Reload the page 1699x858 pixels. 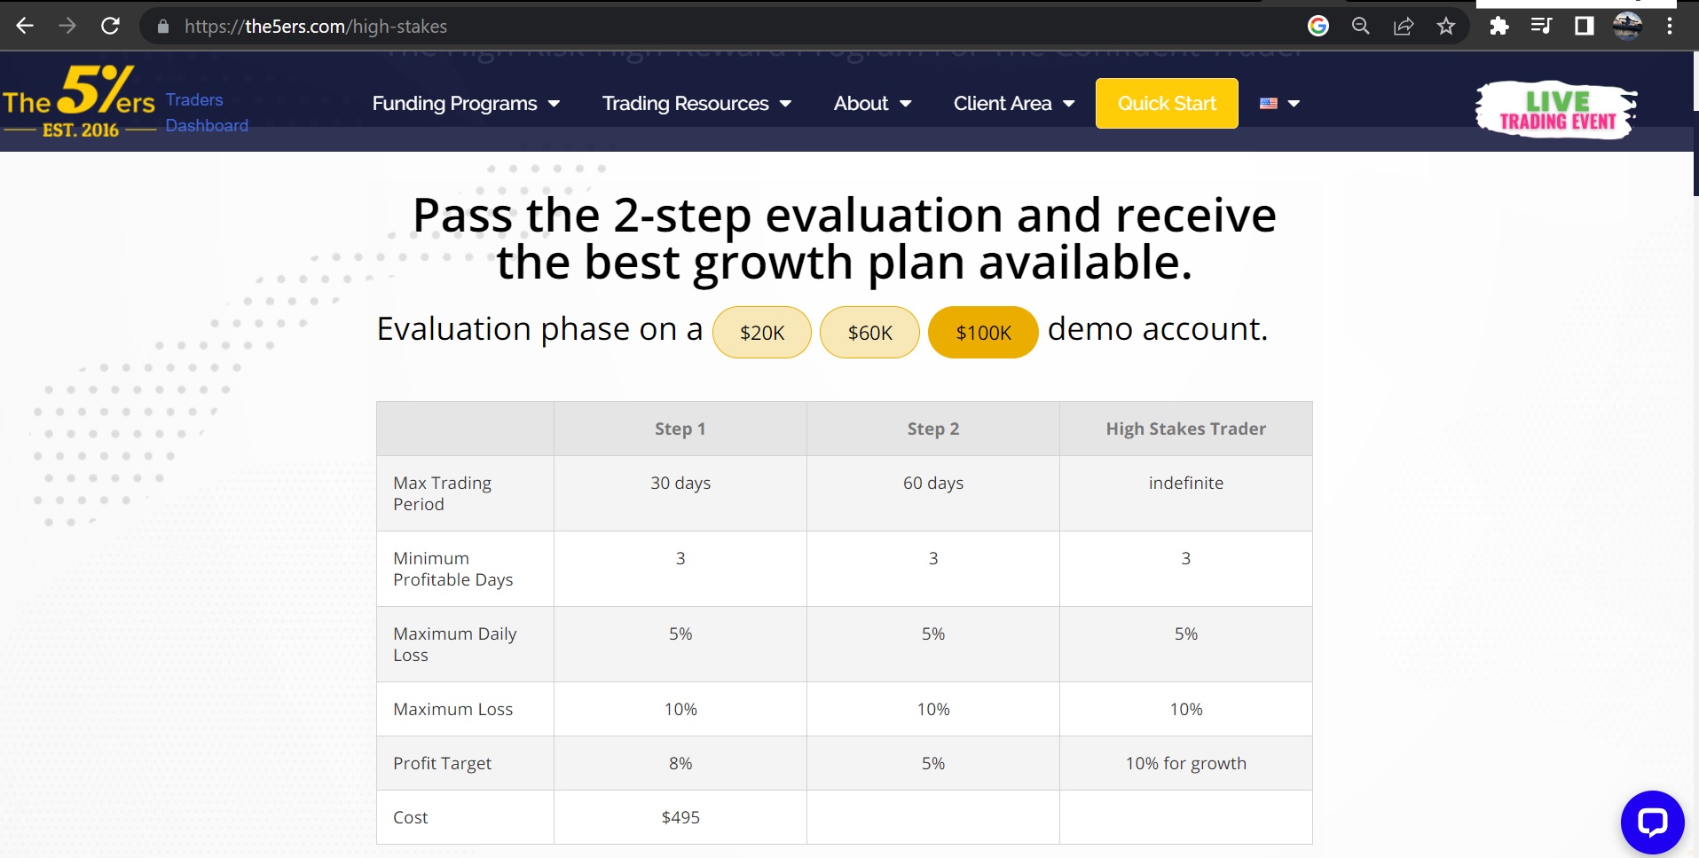coord(110,26)
